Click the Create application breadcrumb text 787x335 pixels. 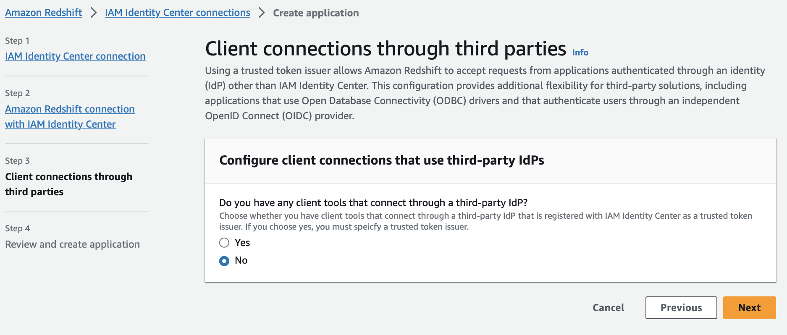pos(316,13)
